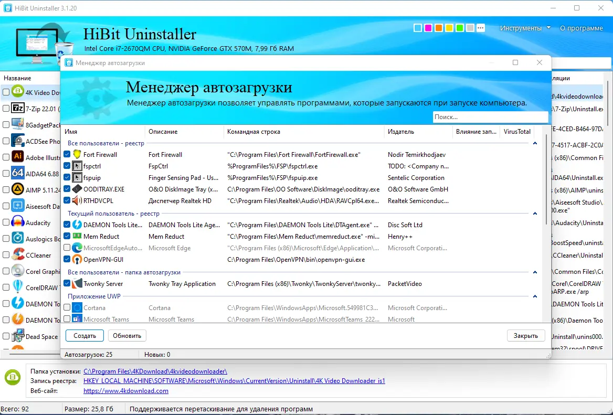The image size is (613, 415).
Task: Sort by Издатель column header
Action: click(x=418, y=132)
